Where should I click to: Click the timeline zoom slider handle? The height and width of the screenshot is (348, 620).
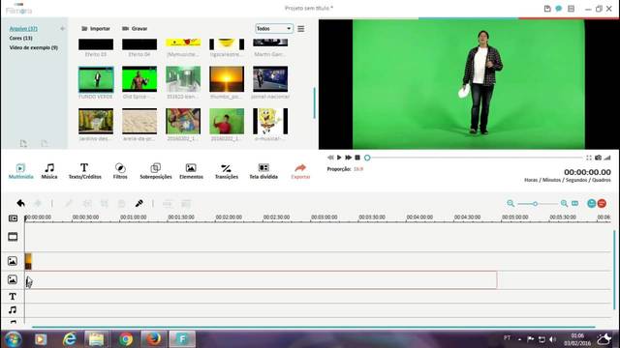point(535,204)
